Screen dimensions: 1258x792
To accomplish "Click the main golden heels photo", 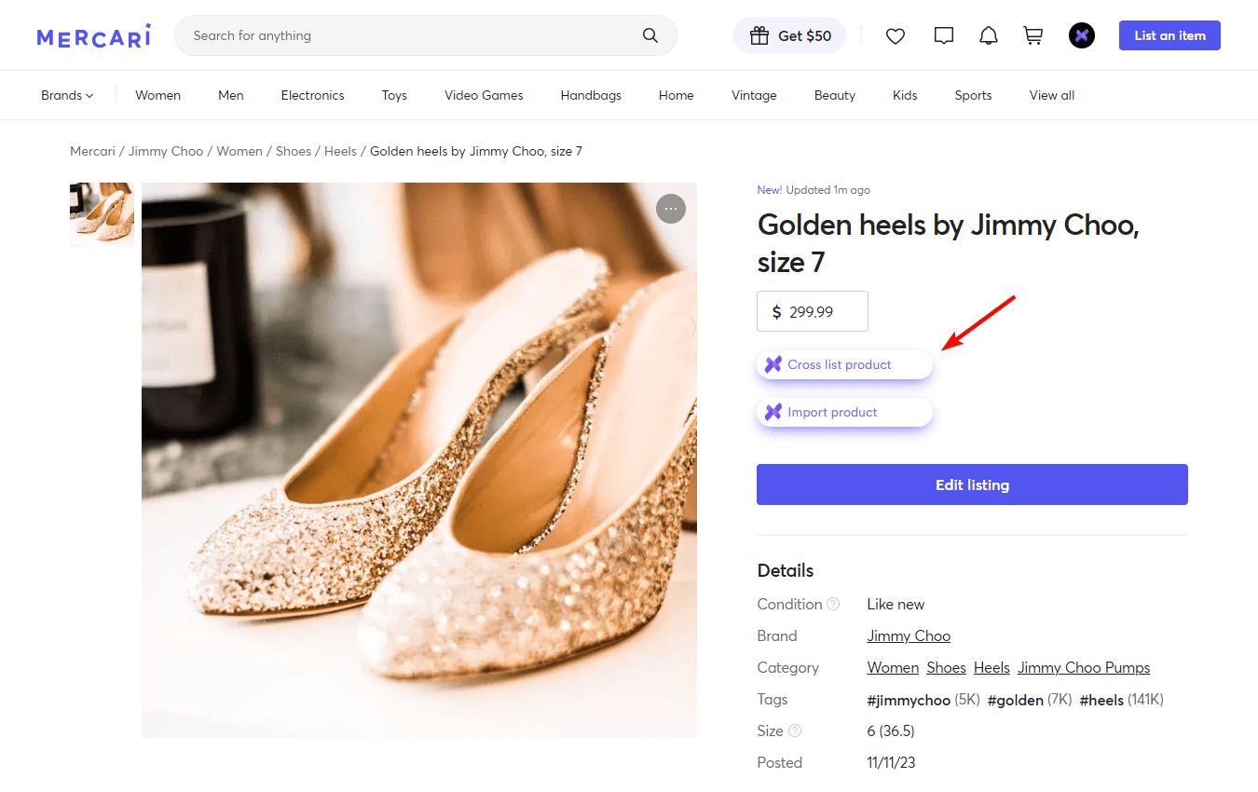I will [x=419, y=460].
